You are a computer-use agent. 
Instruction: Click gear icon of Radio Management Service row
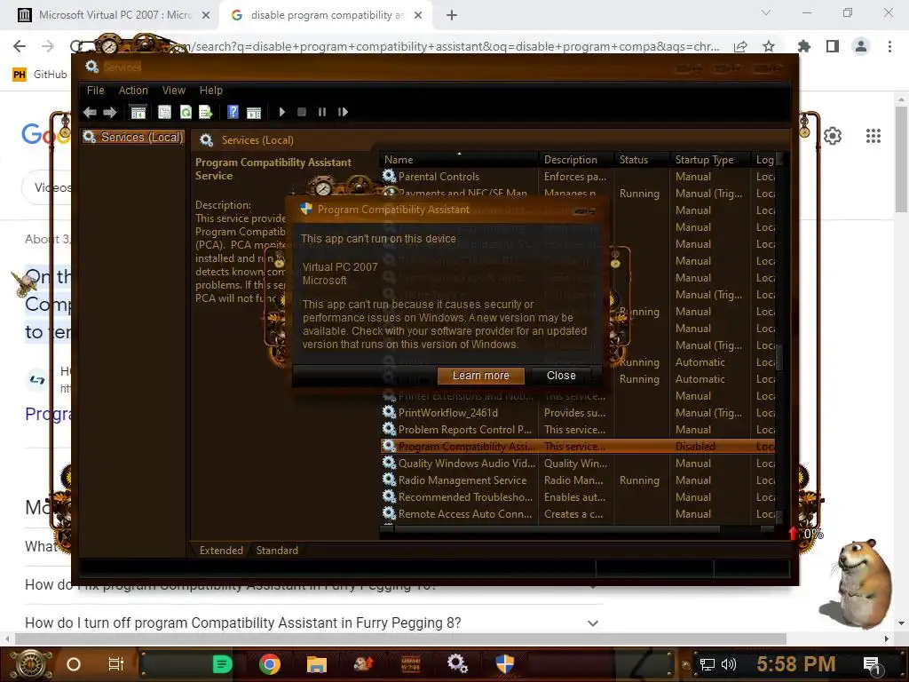389,480
